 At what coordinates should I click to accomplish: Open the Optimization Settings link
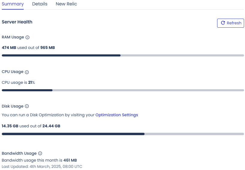(117, 115)
